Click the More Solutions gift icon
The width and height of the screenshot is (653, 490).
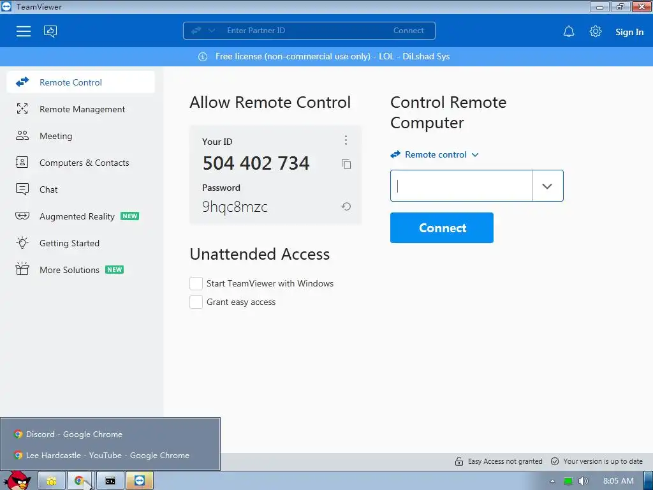(22, 269)
